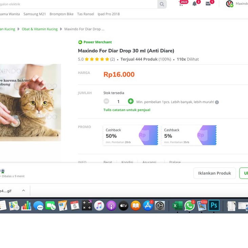248x248 pixels.
Task: Click the search magnifier button
Action: pyautogui.click(x=162, y=4)
